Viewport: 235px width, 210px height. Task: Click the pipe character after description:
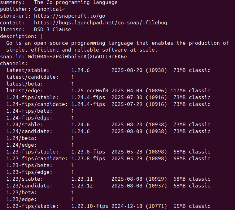coord(42,36)
